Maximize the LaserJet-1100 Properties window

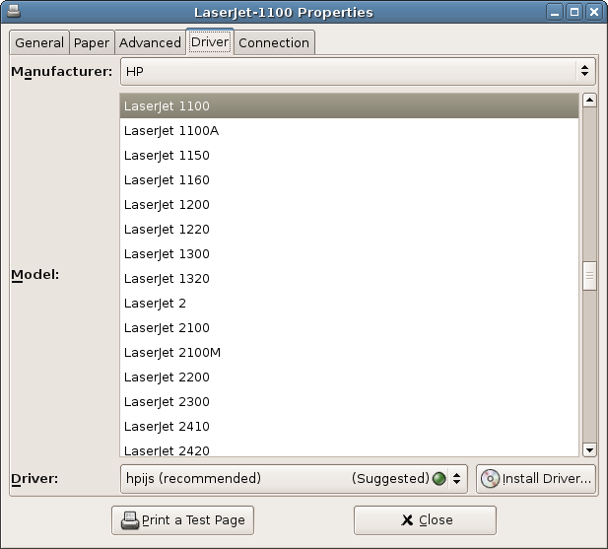tap(574, 13)
